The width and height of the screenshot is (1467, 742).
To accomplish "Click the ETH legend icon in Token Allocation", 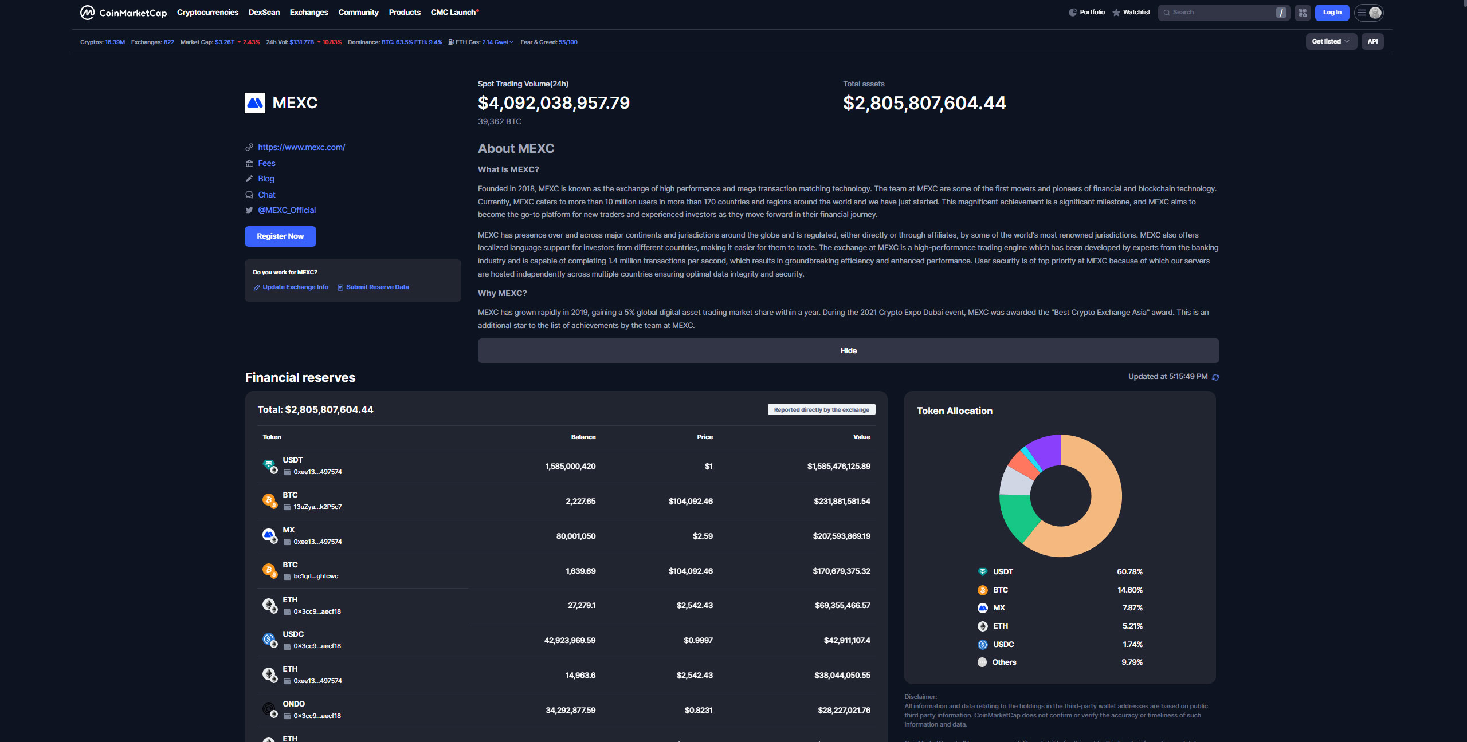I will click(x=982, y=626).
